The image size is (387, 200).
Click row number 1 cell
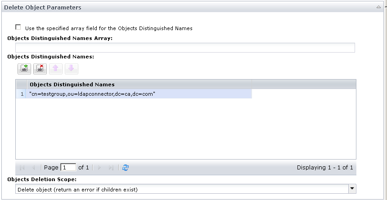click(22, 94)
